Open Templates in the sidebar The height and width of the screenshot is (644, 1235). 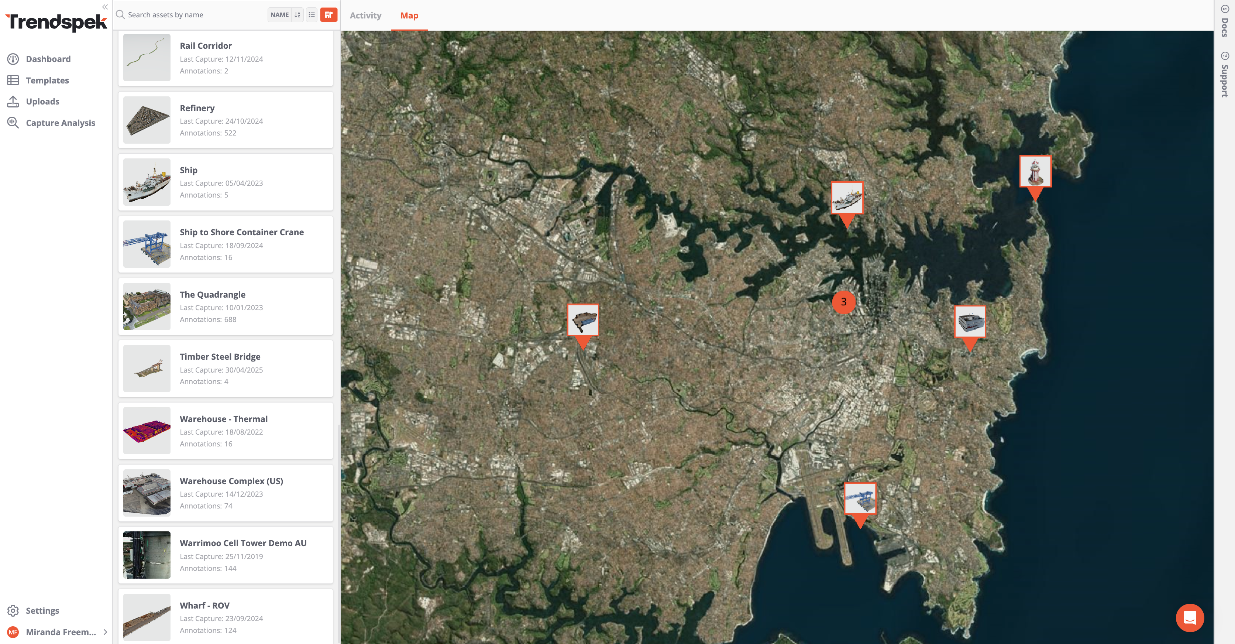[47, 80]
